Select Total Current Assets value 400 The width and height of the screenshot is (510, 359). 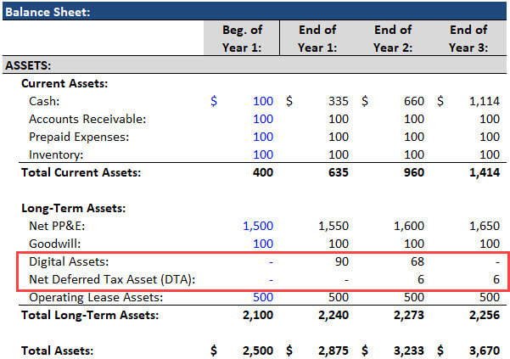coord(263,172)
